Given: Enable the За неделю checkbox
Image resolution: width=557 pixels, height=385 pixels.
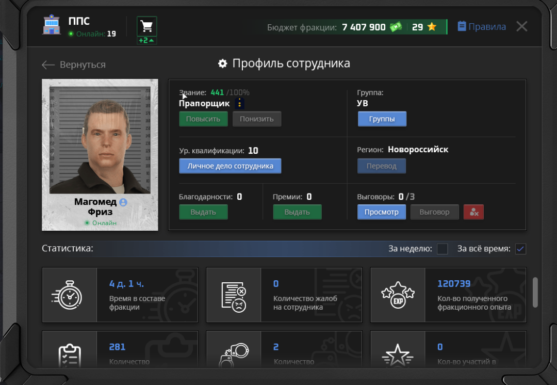Looking at the screenshot, I should [443, 248].
